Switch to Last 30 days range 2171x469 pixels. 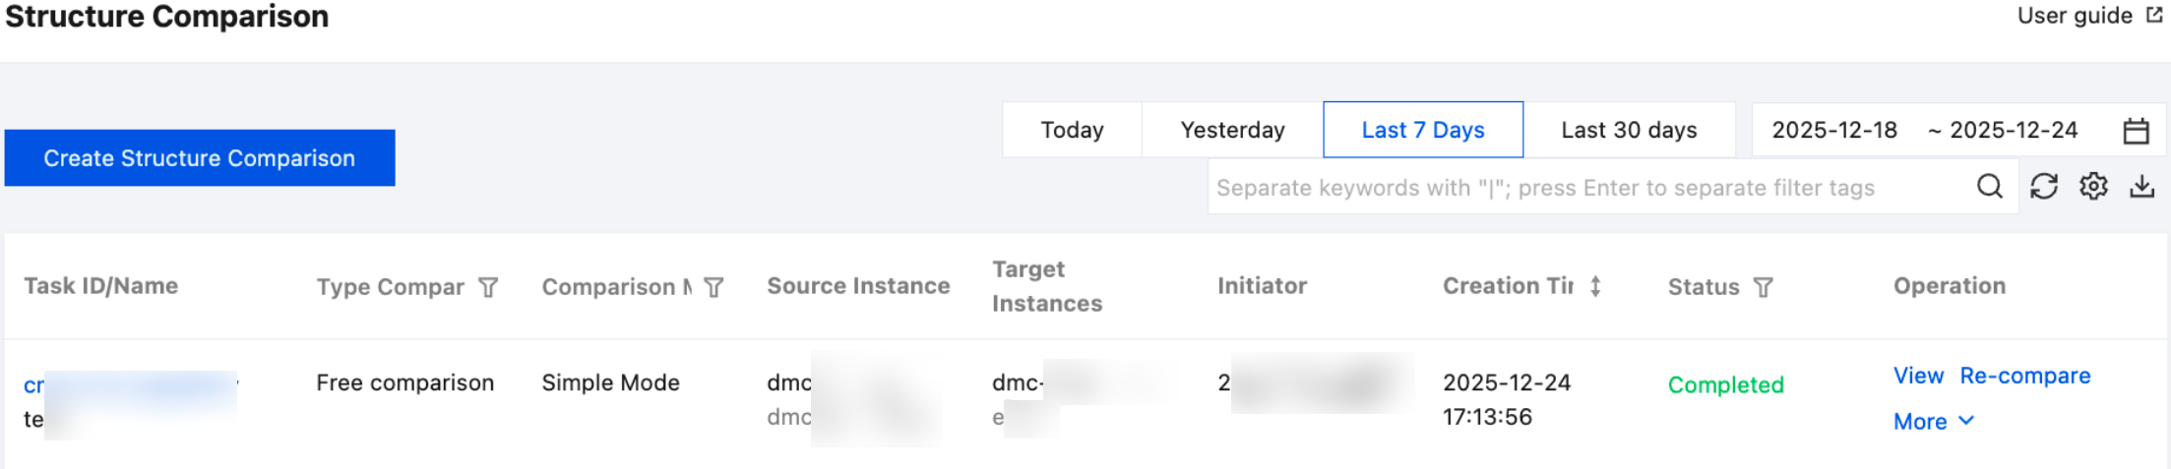[x=1629, y=130]
